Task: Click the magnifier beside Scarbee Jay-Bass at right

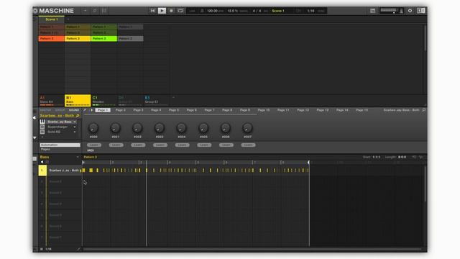Action: (x=423, y=110)
